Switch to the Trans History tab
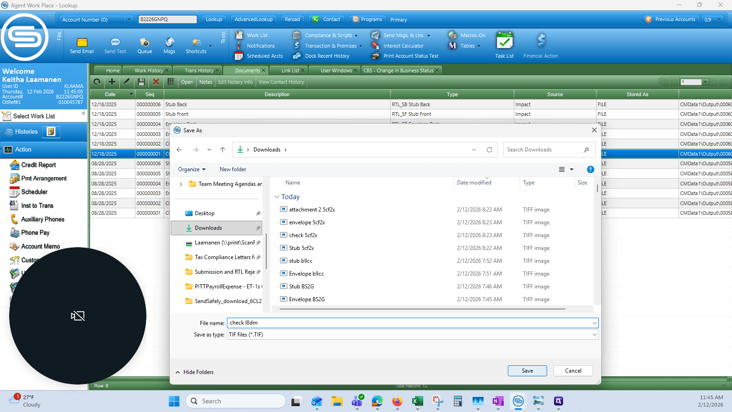 199,70
